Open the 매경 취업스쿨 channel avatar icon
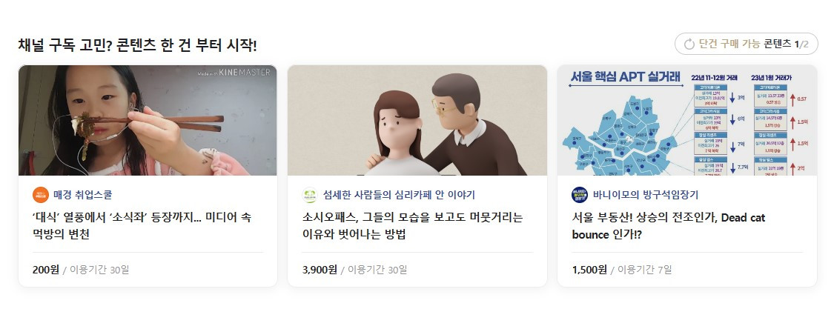The height and width of the screenshot is (309, 834). pos(41,195)
